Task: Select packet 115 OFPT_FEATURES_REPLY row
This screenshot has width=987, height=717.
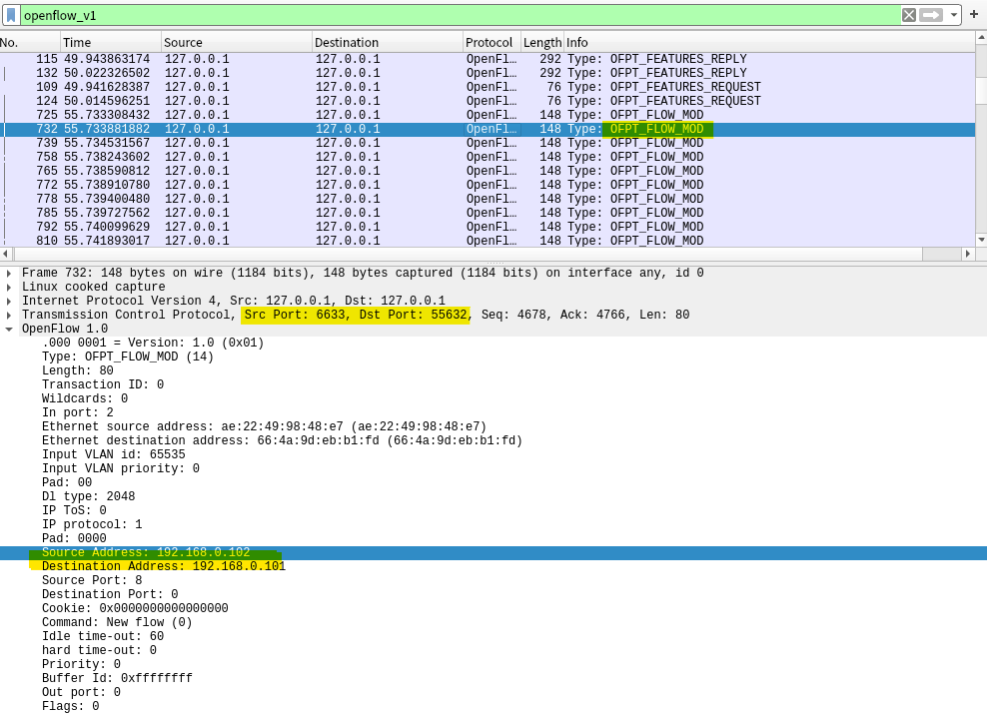Action: click(488, 59)
